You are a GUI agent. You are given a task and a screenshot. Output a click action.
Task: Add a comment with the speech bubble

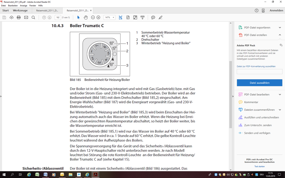click(153, 18)
